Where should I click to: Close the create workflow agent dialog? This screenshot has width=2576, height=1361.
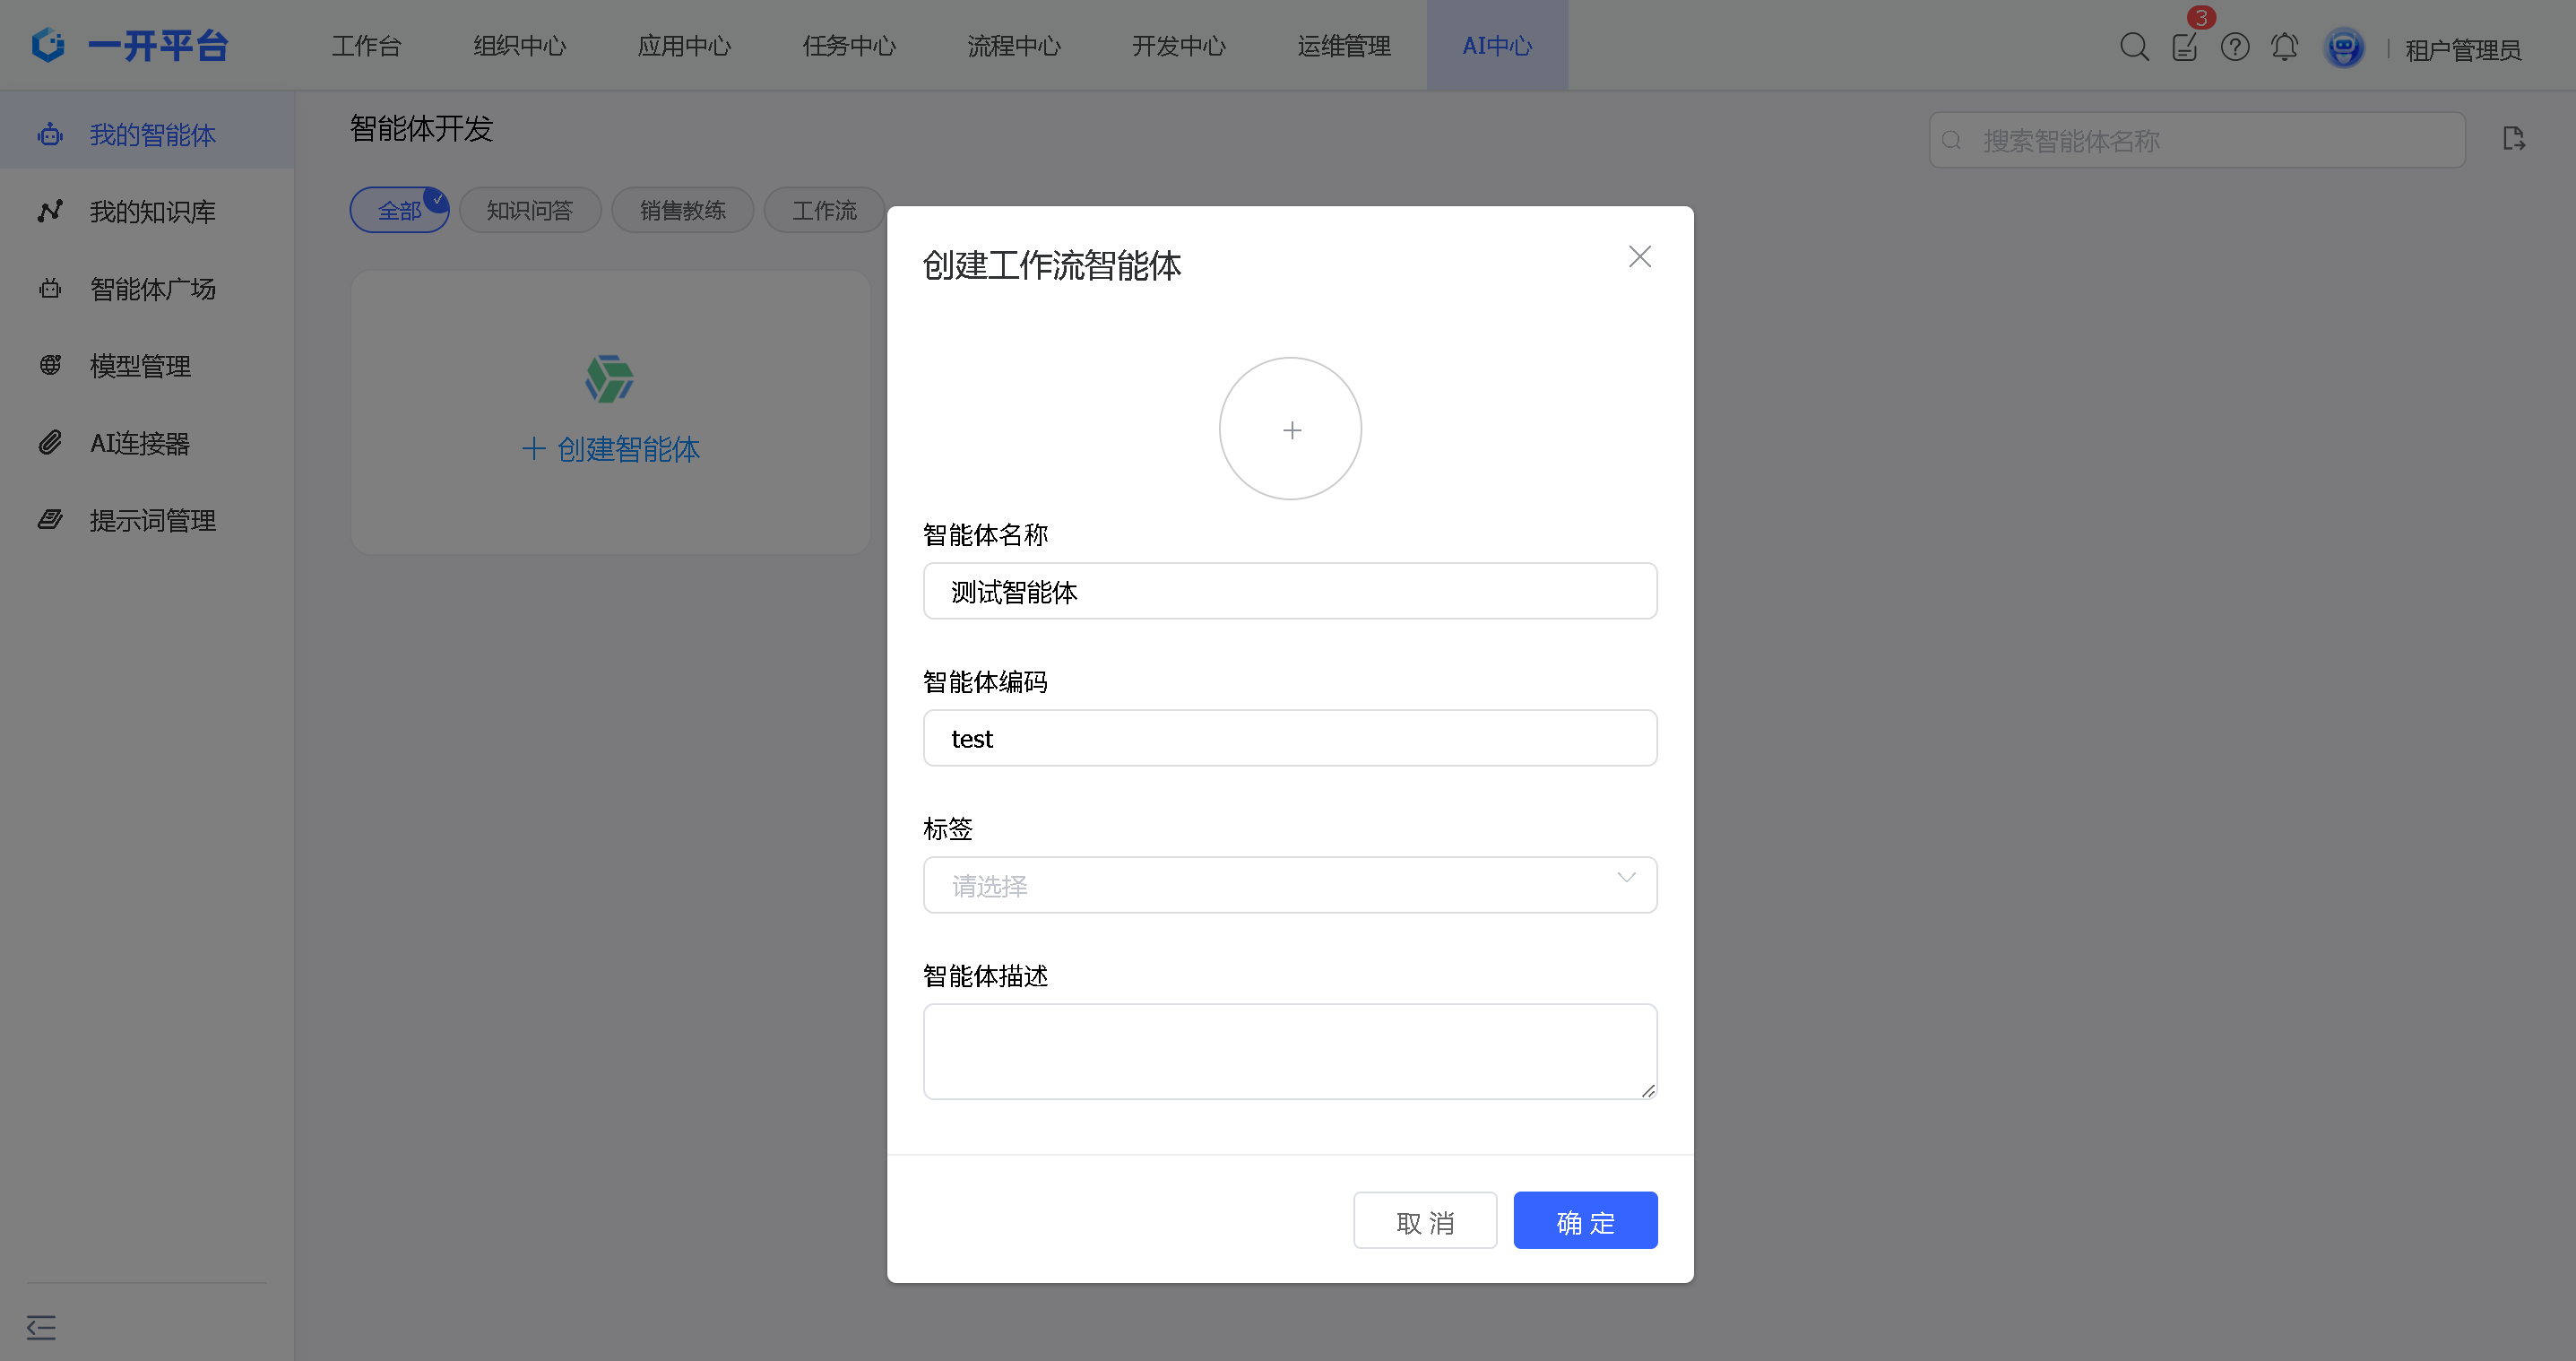point(1639,257)
